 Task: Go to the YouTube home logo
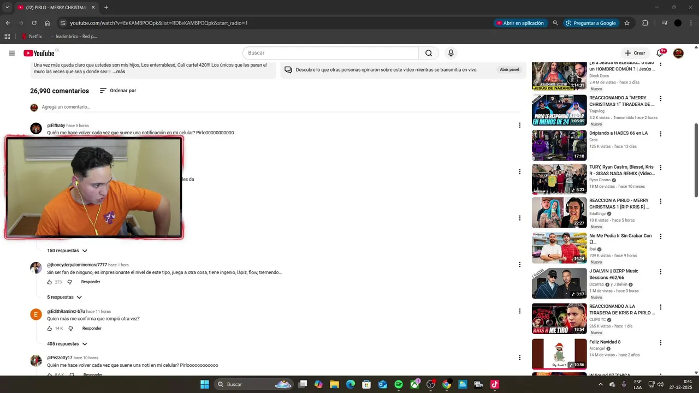pyautogui.click(x=39, y=53)
